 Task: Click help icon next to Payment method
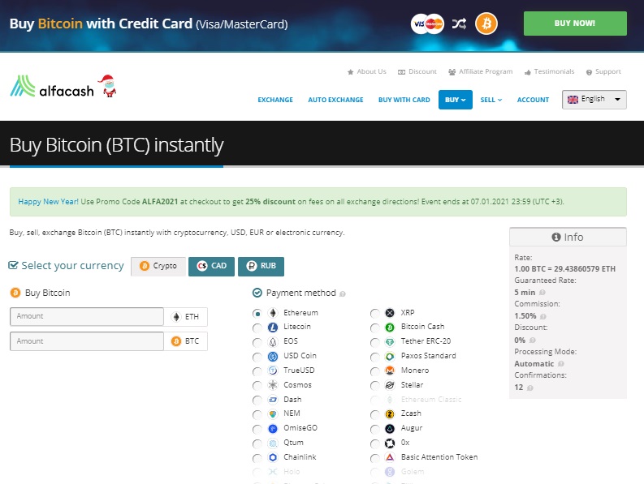[x=343, y=293]
